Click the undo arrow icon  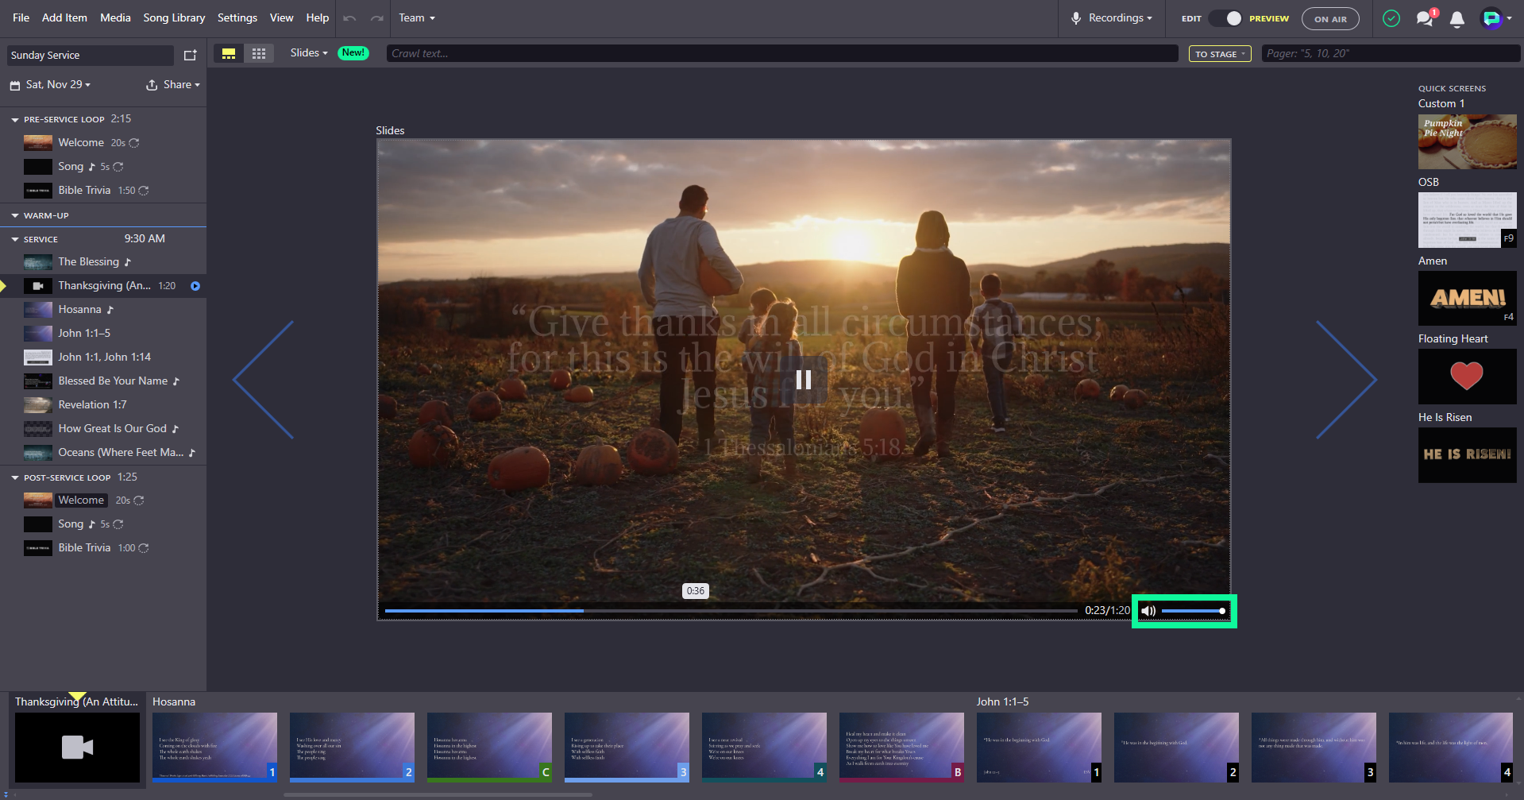(349, 18)
